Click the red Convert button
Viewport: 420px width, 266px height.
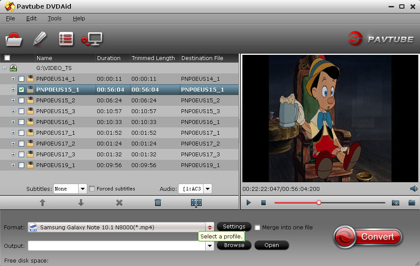point(368,237)
